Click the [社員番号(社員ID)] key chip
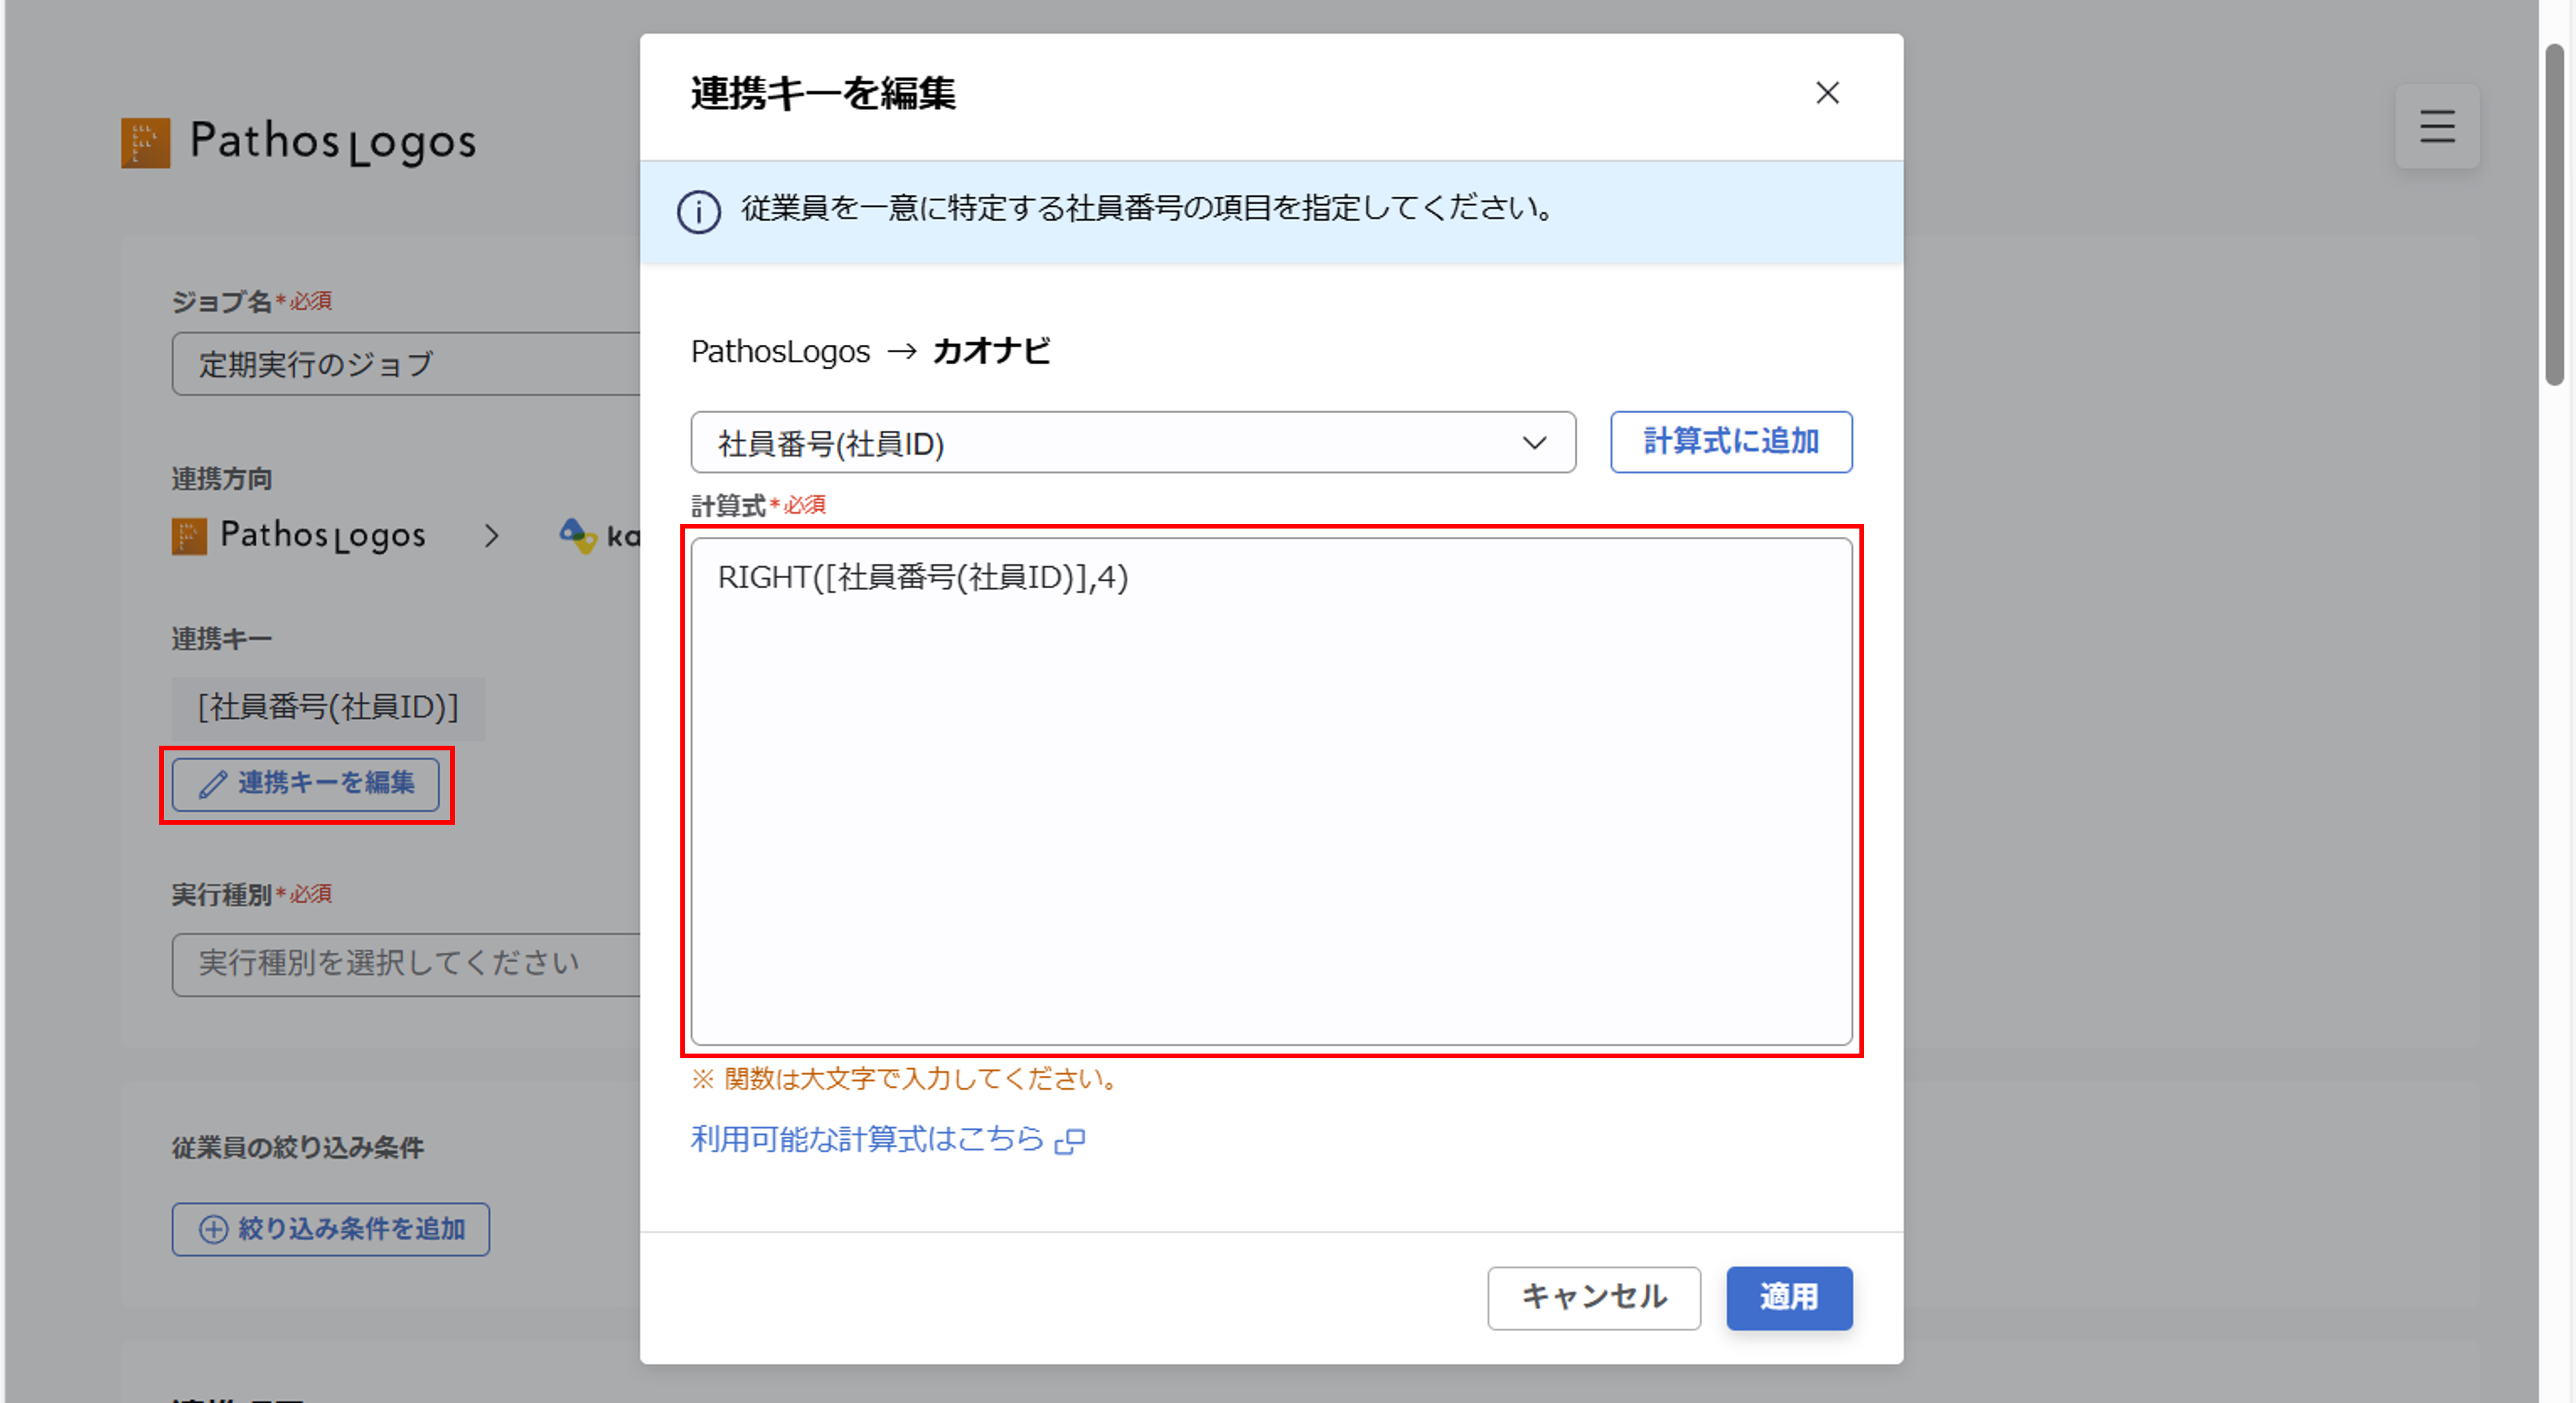The image size is (2576, 1403). pyautogui.click(x=328, y=708)
